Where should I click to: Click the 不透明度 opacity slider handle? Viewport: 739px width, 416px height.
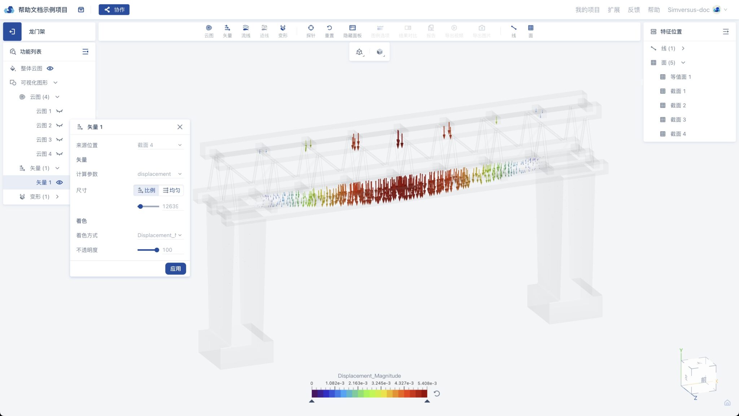[157, 250]
